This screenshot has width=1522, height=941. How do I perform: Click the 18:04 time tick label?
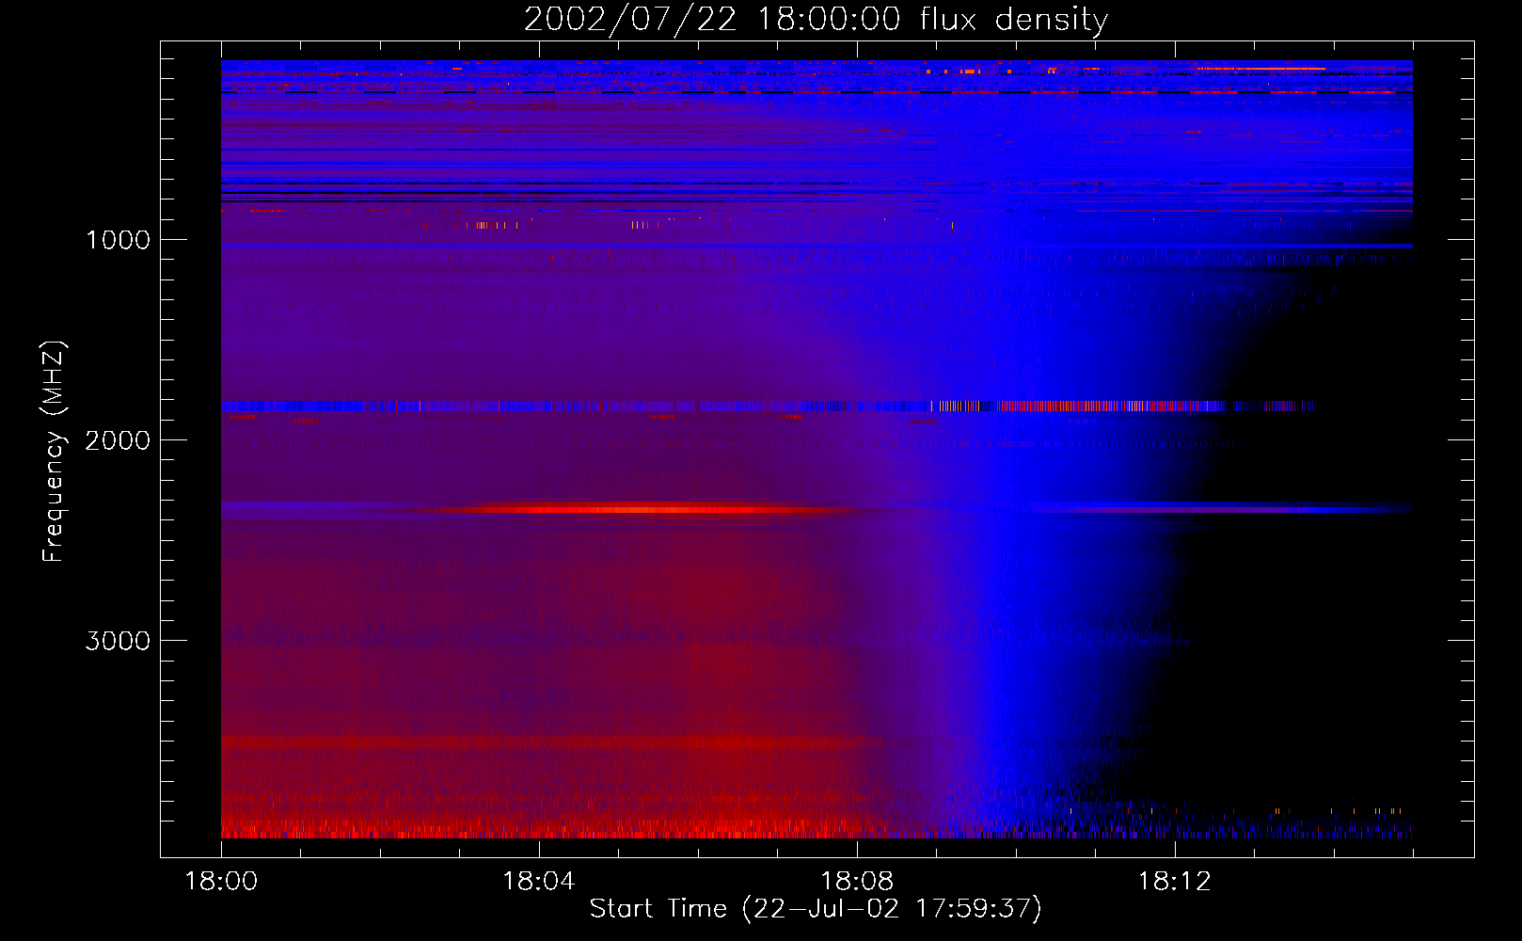(x=539, y=882)
